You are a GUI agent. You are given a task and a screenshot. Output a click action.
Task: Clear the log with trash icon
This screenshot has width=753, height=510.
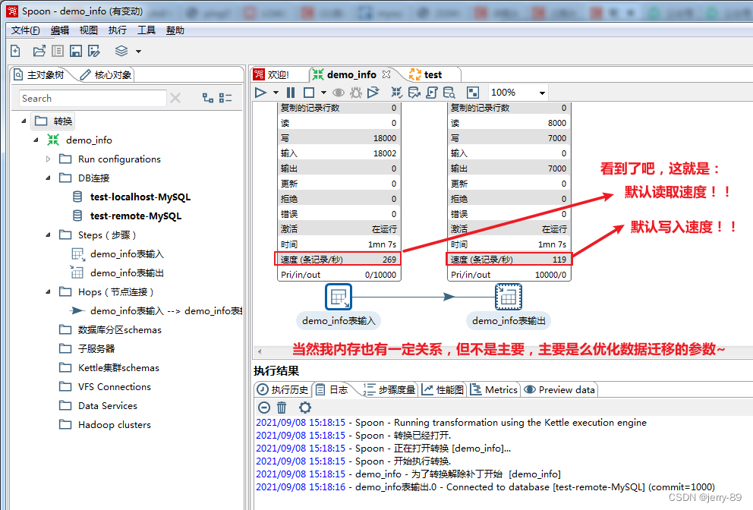pyautogui.click(x=282, y=408)
